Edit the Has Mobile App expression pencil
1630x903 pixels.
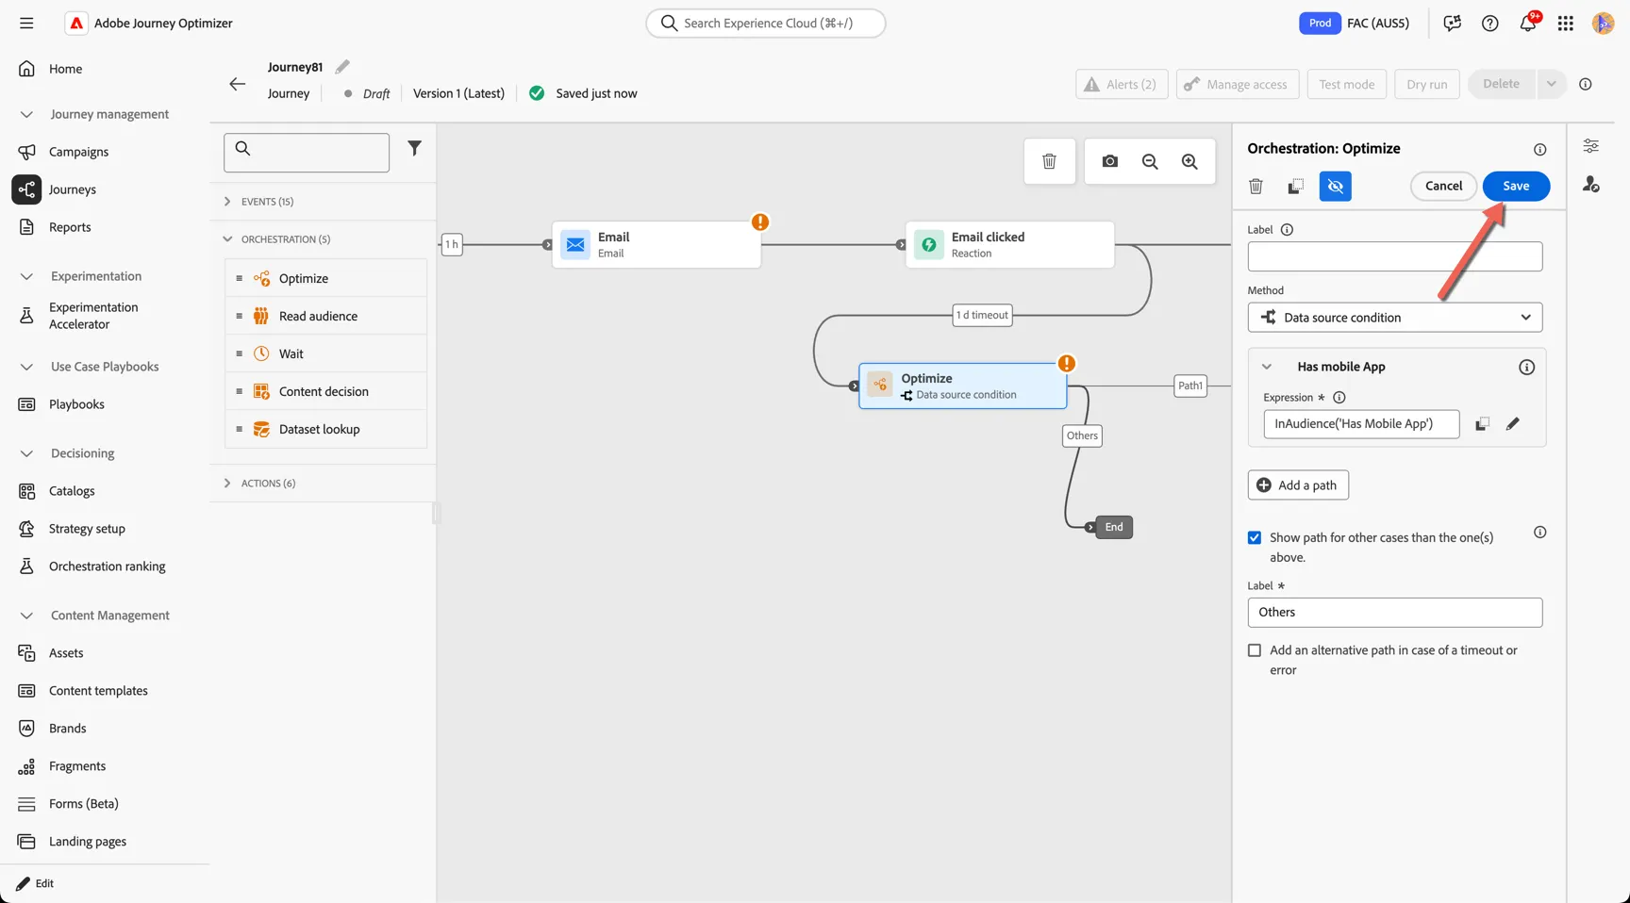(1513, 424)
